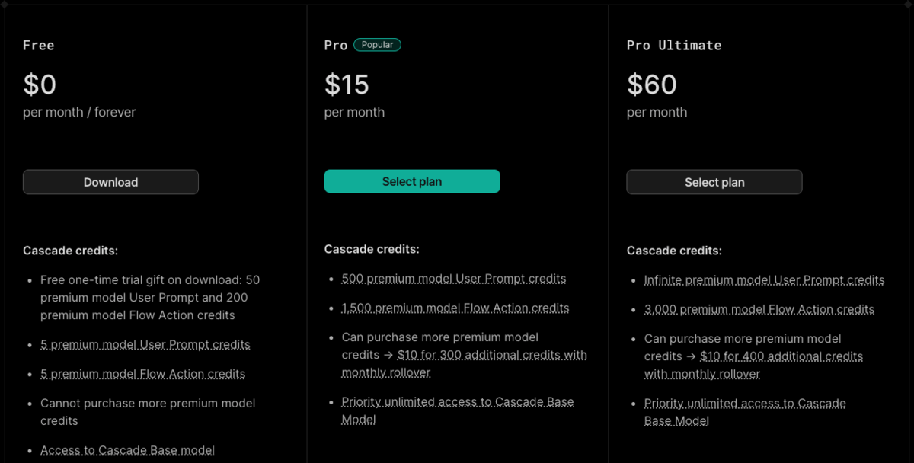Click the Popular badge beside Pro
This screenshot has height=463, width=914.
click(x=377, y=45)
